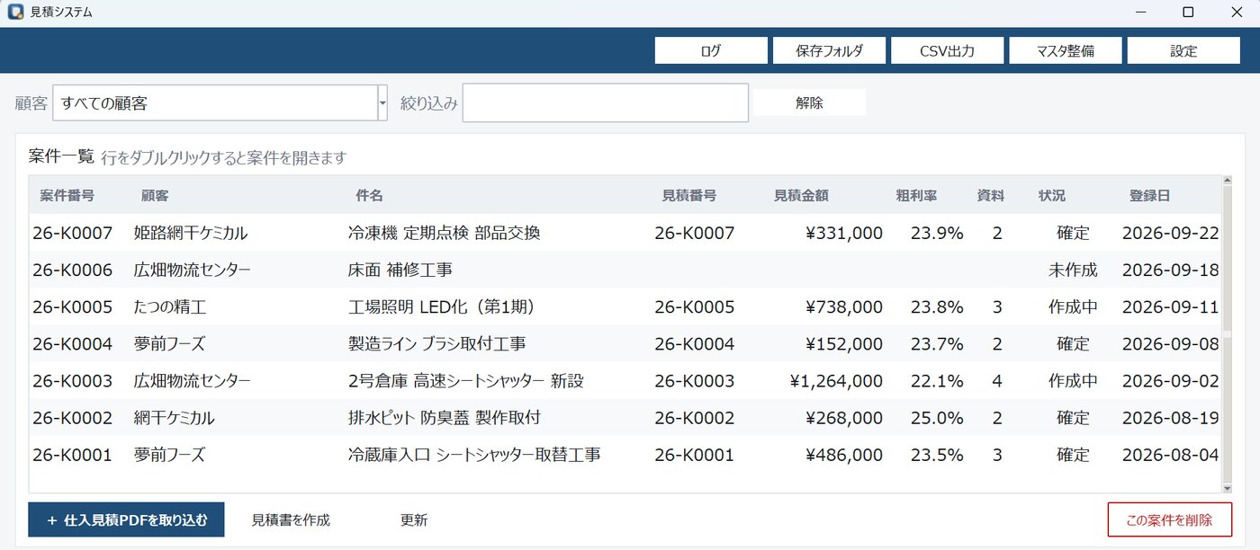The height and width of the screenshot is (550, 1260).
Task: Sort by 状況 column header
Action: click(x=1052, y=195)
